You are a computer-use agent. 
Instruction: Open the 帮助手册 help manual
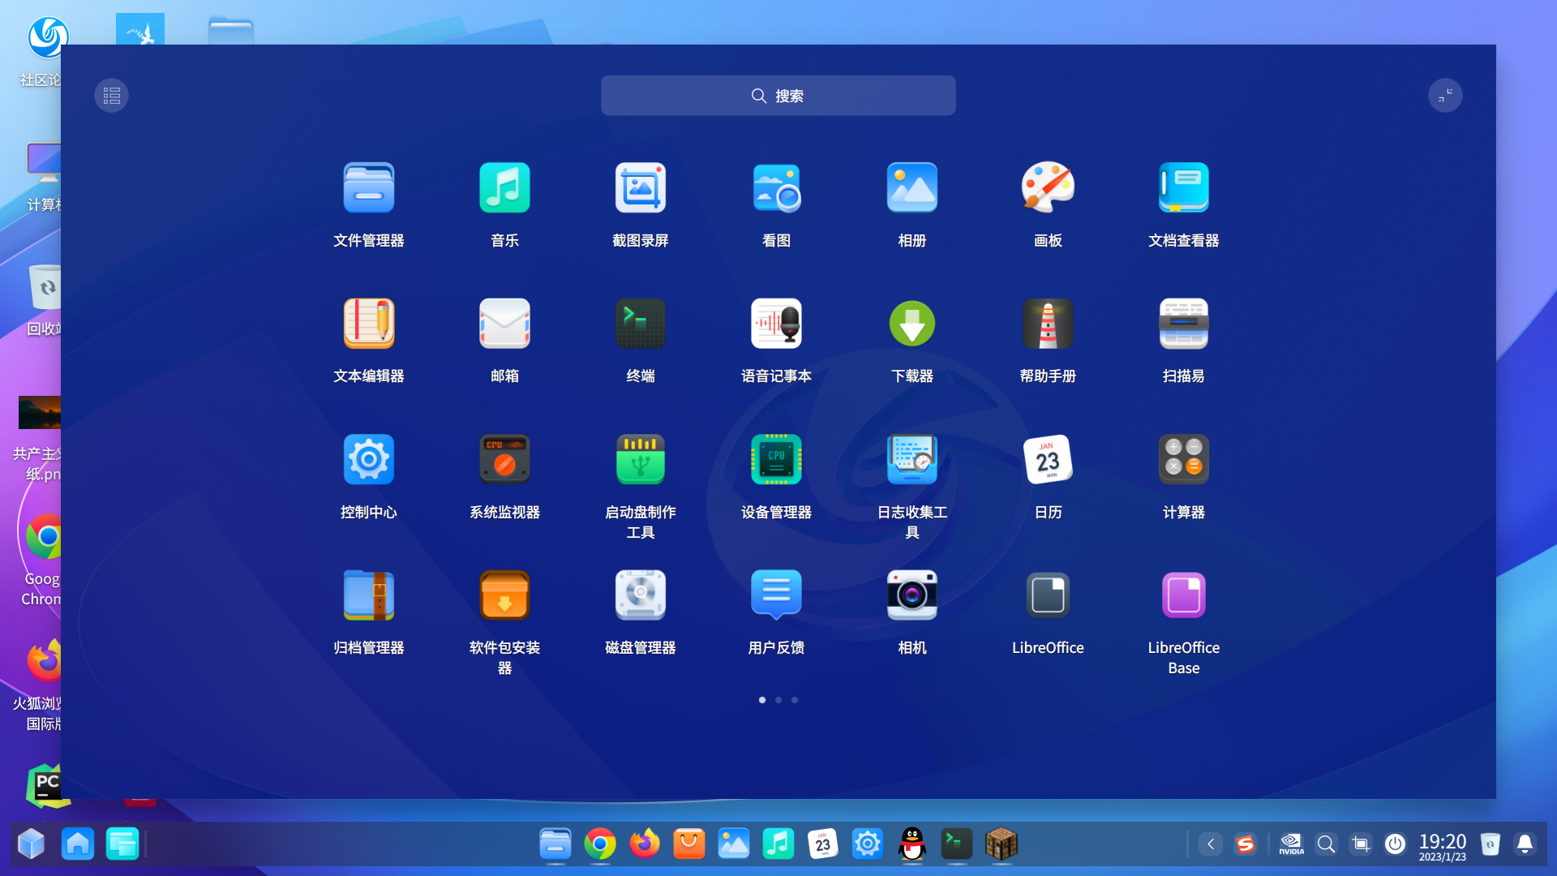click(x=1048, y=323)
